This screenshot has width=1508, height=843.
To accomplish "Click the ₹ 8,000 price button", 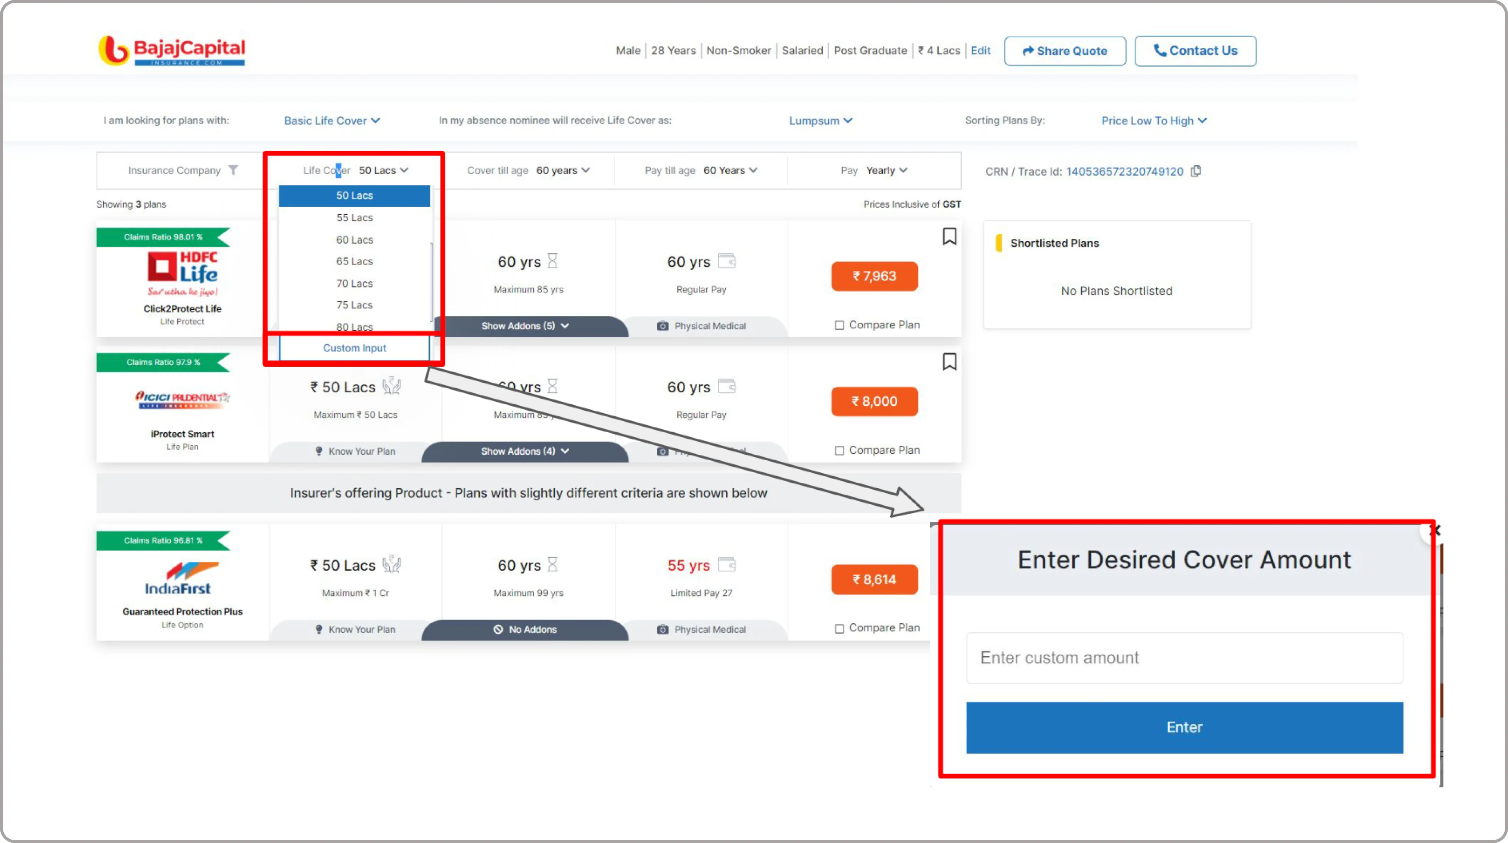I will coord(874,401).
